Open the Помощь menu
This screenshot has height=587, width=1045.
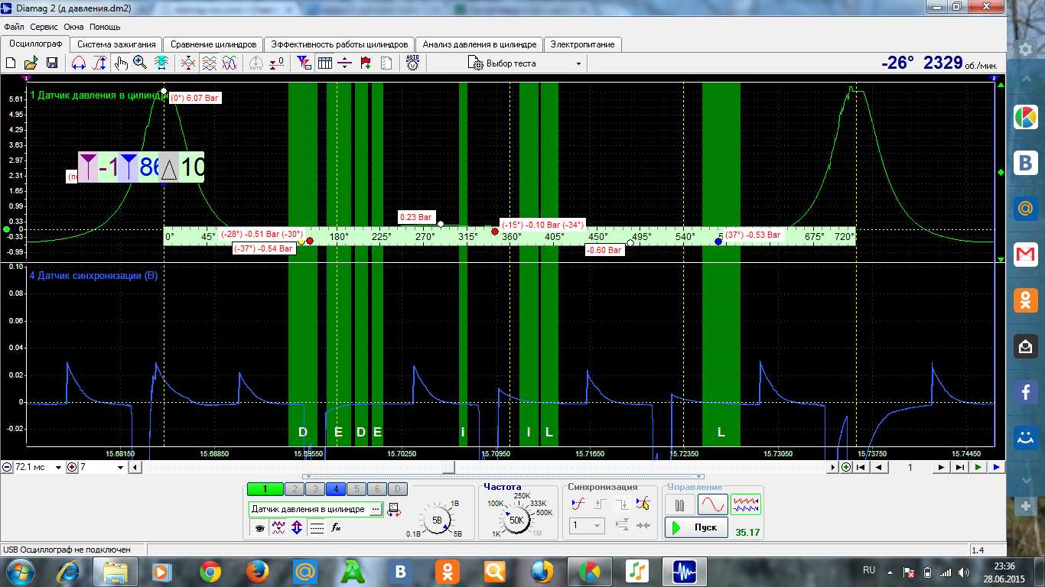(105, 27)
